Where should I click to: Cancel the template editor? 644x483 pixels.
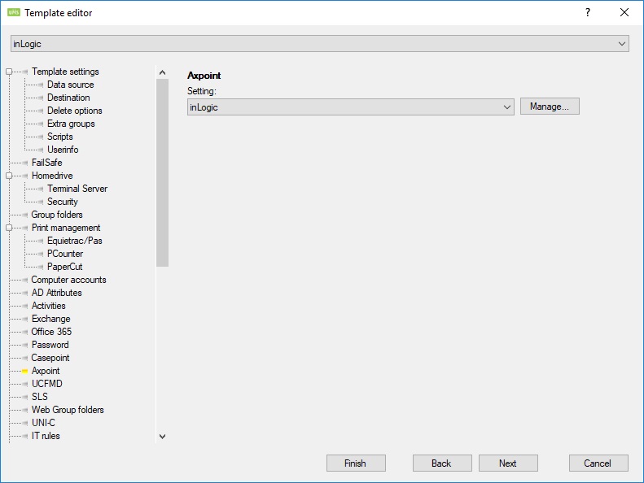click(x=598, y=463)
